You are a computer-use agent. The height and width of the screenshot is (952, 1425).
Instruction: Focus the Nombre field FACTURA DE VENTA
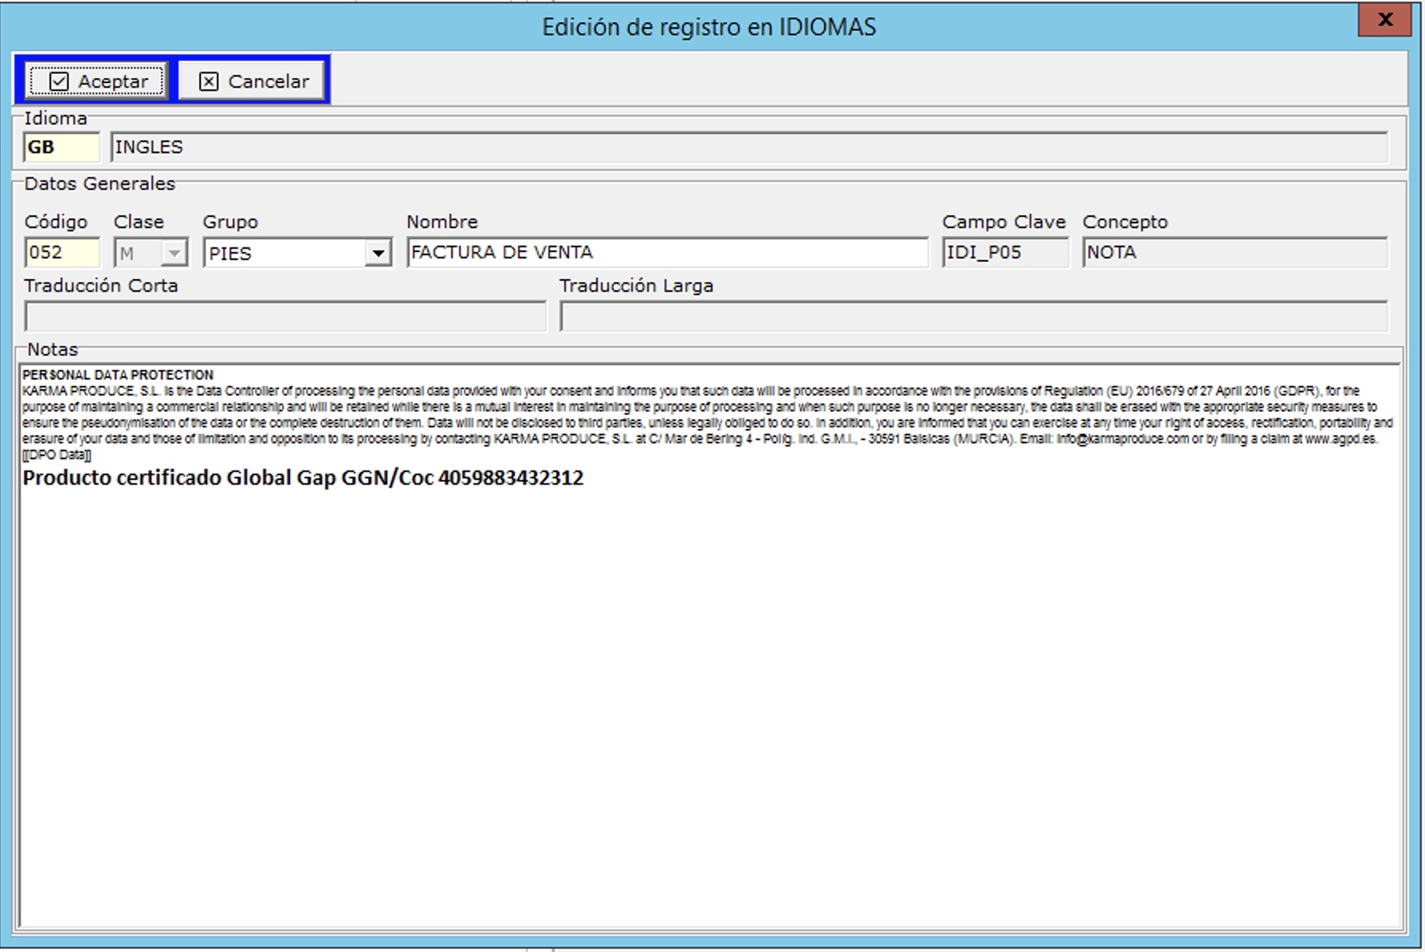[x=666, y=253]
